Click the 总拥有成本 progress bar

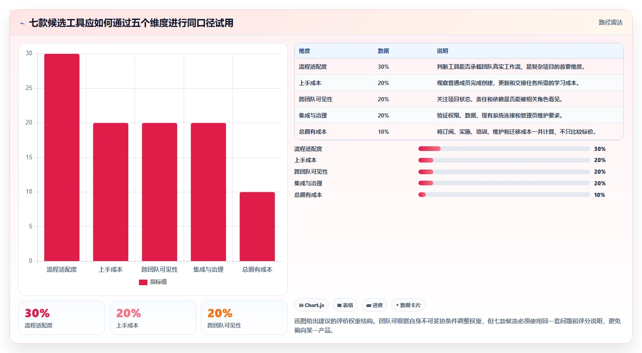point(504,195)
